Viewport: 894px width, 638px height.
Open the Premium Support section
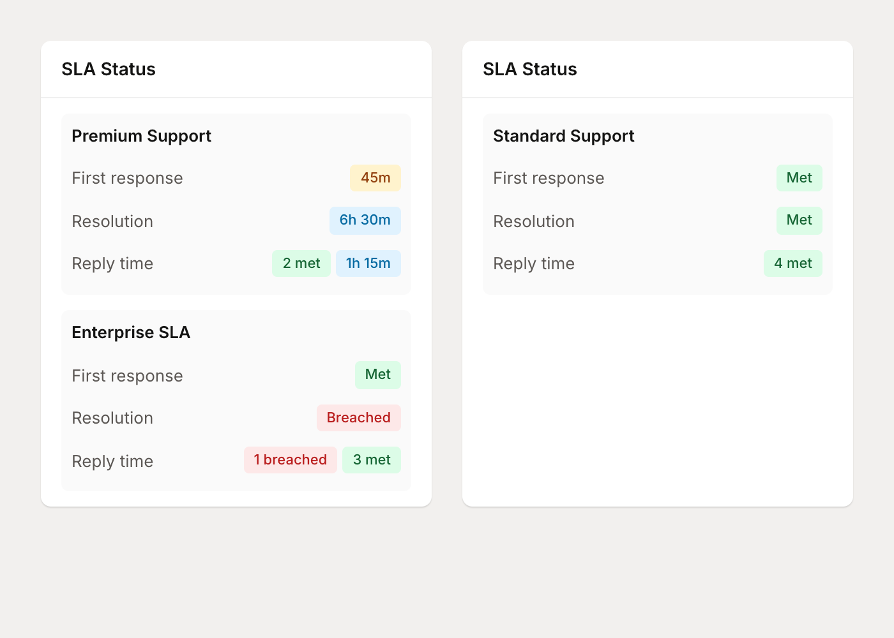tap(142, 135)
